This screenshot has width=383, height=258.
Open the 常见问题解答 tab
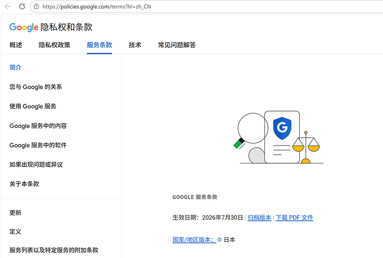pyautogui.click(x=177, y=45)
